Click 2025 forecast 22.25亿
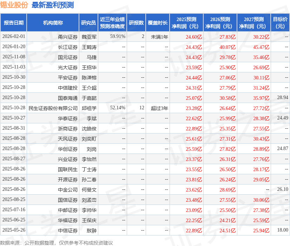The width and height of the screenshot is (290, 246). pyautogui.click(x=194, y=220)
